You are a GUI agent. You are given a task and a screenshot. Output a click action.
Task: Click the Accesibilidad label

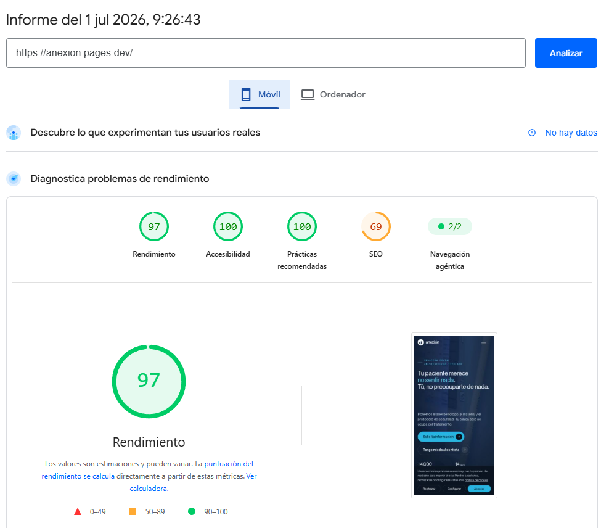228,254
